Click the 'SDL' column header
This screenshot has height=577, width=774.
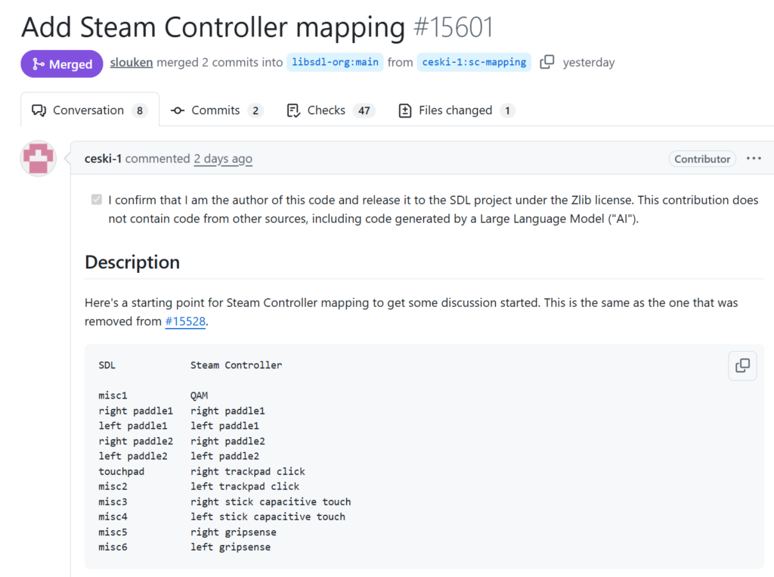click(107, 365)
